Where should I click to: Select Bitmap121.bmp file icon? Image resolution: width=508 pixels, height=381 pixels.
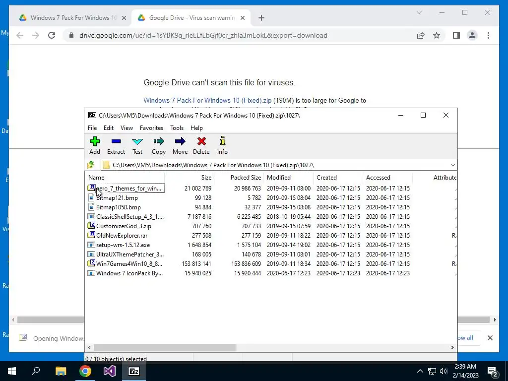pos(91,197)
